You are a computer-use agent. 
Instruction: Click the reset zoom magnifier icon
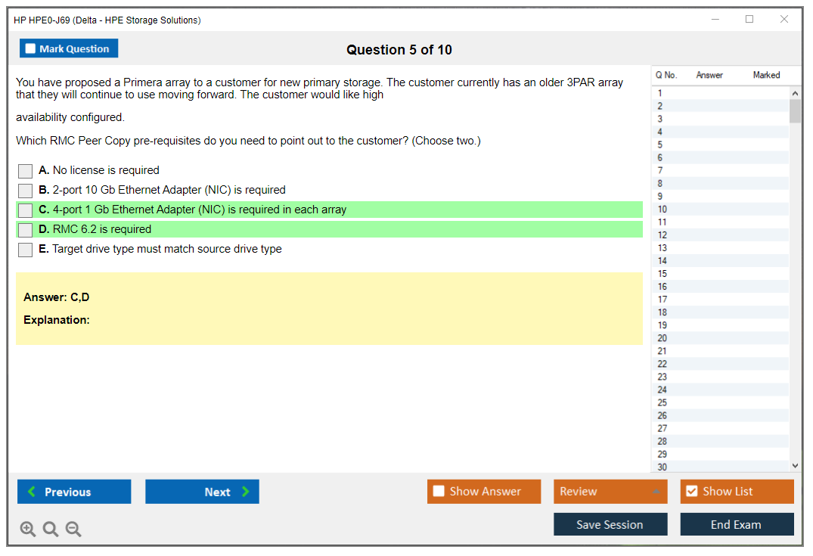[x=51, y=530]
